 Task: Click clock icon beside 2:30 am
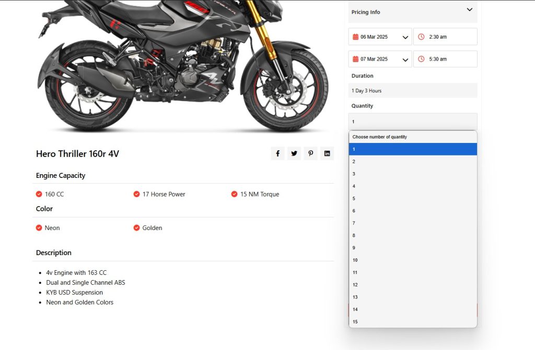(421, 37)
